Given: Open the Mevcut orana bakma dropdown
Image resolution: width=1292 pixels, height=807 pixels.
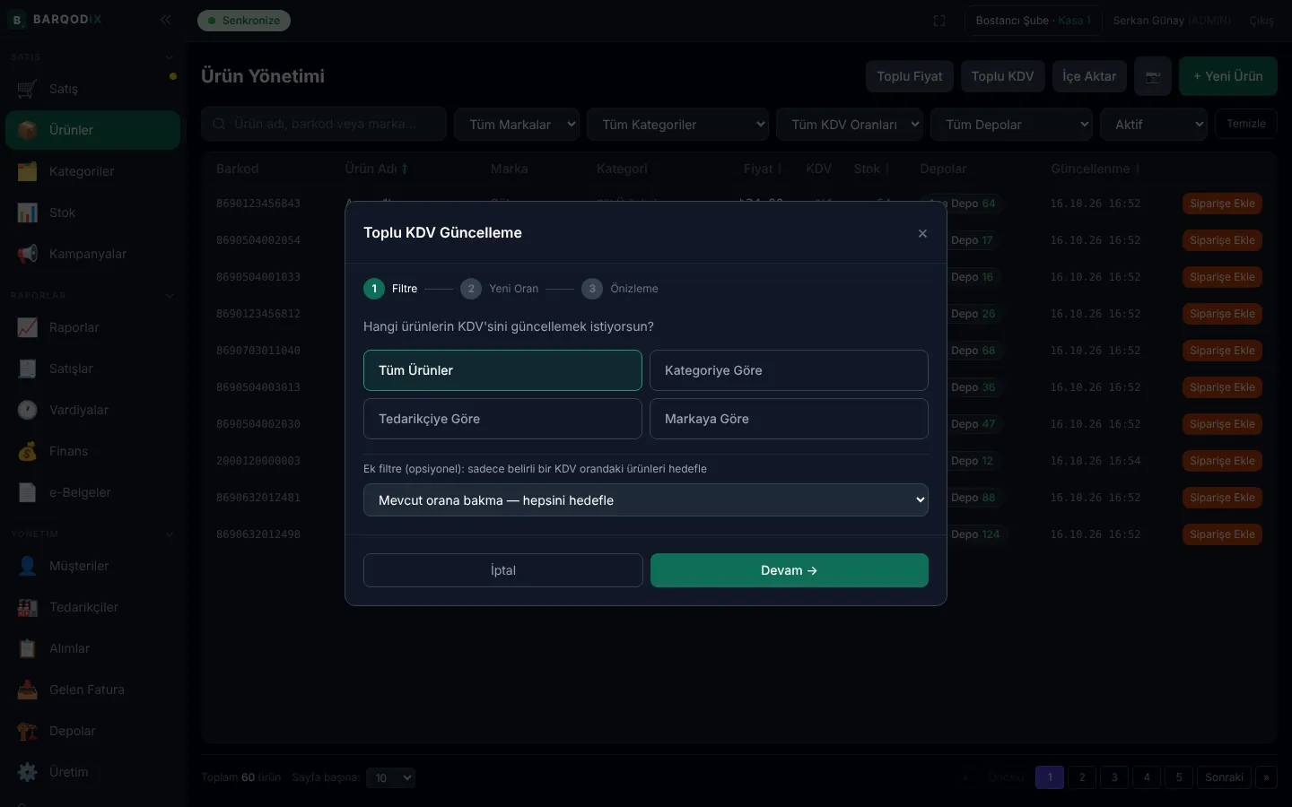Looking at the screenshot, I should [646, 500].
